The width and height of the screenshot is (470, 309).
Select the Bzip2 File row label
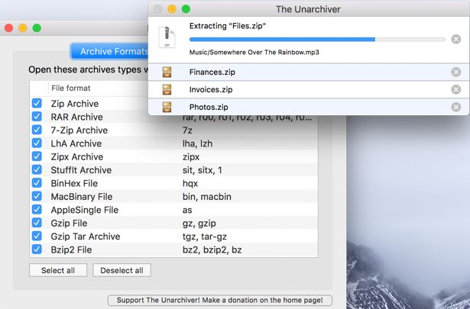(71, 249)
